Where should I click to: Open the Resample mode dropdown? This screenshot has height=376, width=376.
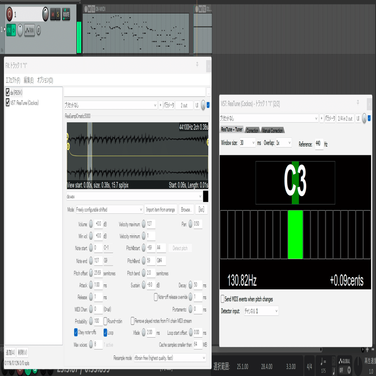[170, 358]
